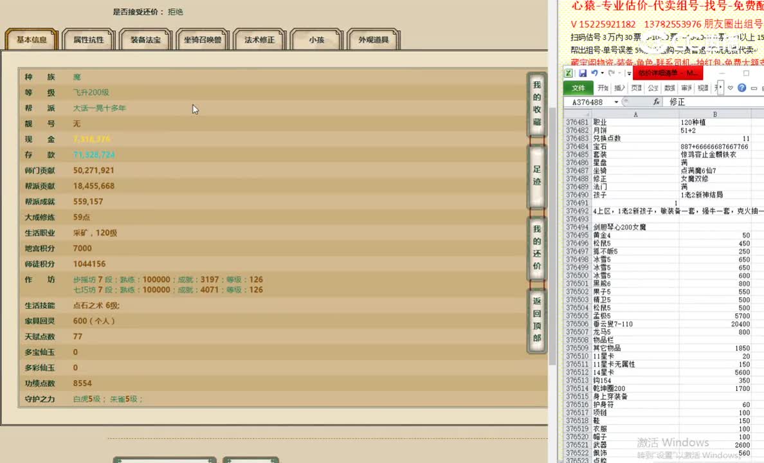Switch to the 插入 ribbon tab
The image size is (764, 463).
619,88
